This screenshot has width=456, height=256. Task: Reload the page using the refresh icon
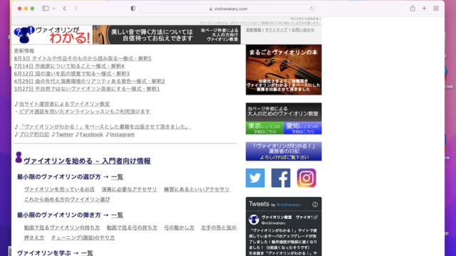(x=311, y=9)
